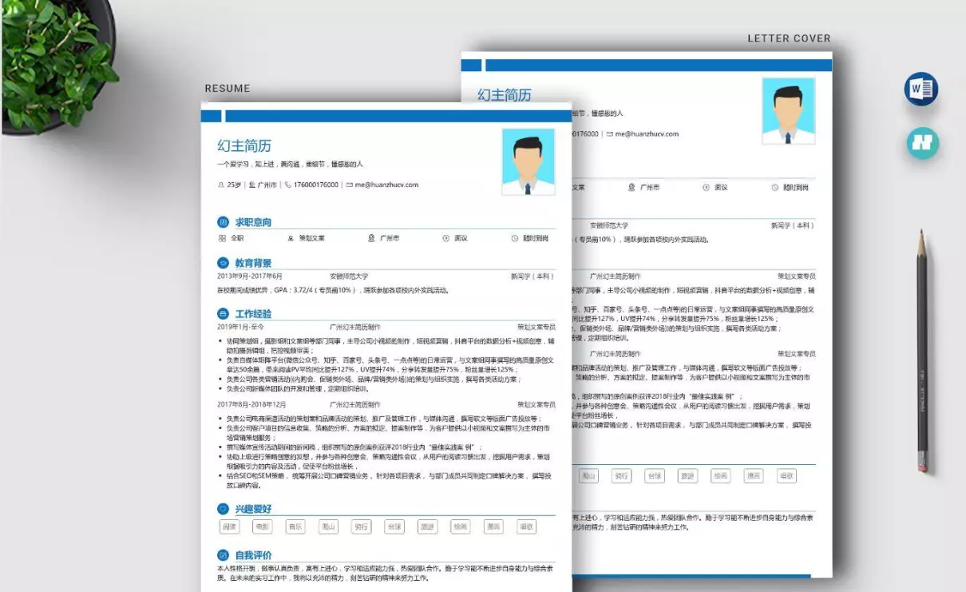
Task: Click the RESUME label above front page
Action: click(x=228, y=89)
